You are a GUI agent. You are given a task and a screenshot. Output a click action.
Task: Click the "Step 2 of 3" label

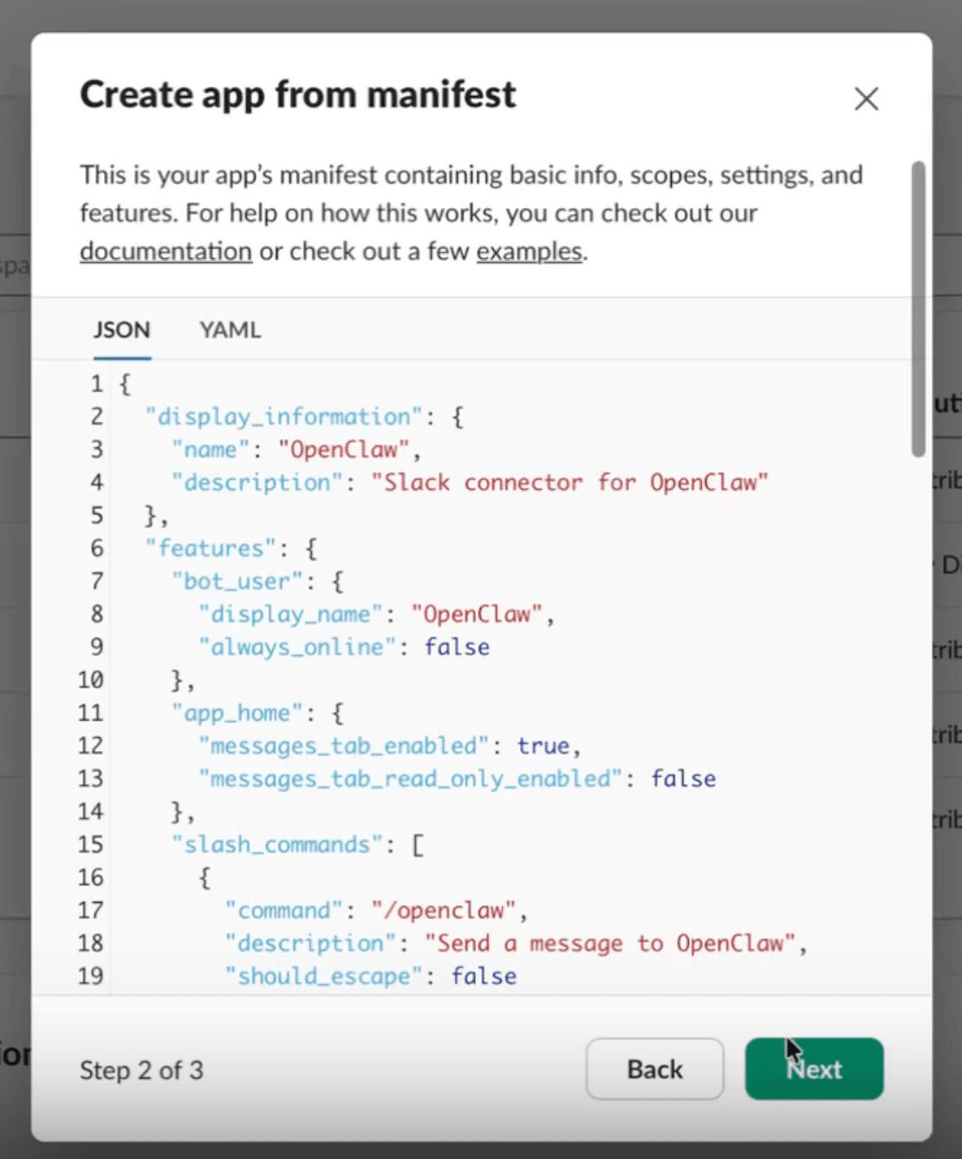141,1070
